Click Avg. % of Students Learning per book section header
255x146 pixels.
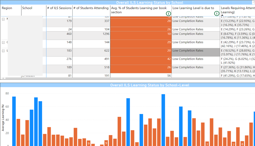[x=139, y=10]
